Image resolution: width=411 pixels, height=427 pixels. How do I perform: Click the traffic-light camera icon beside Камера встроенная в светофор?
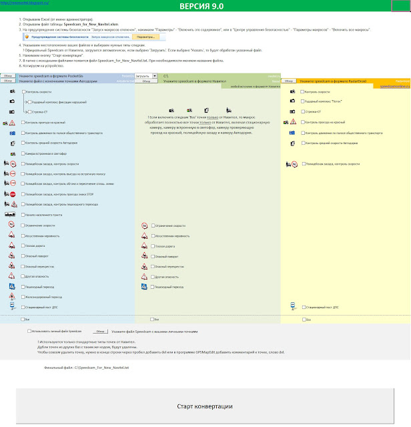coord(13,153)
